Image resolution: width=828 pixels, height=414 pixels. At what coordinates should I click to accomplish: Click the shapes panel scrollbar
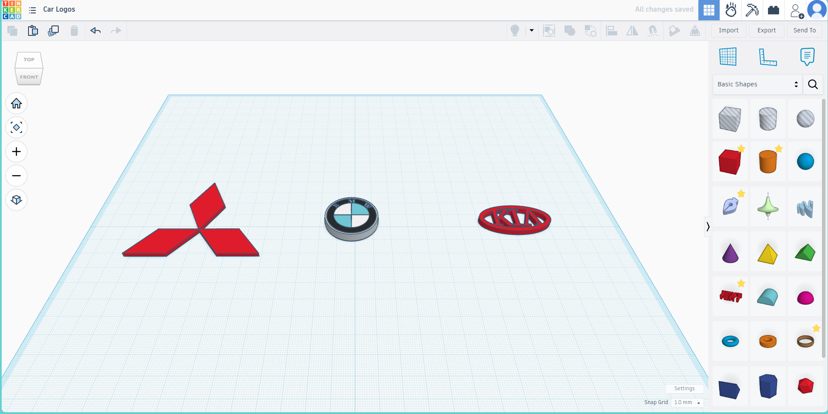[824, 228]
